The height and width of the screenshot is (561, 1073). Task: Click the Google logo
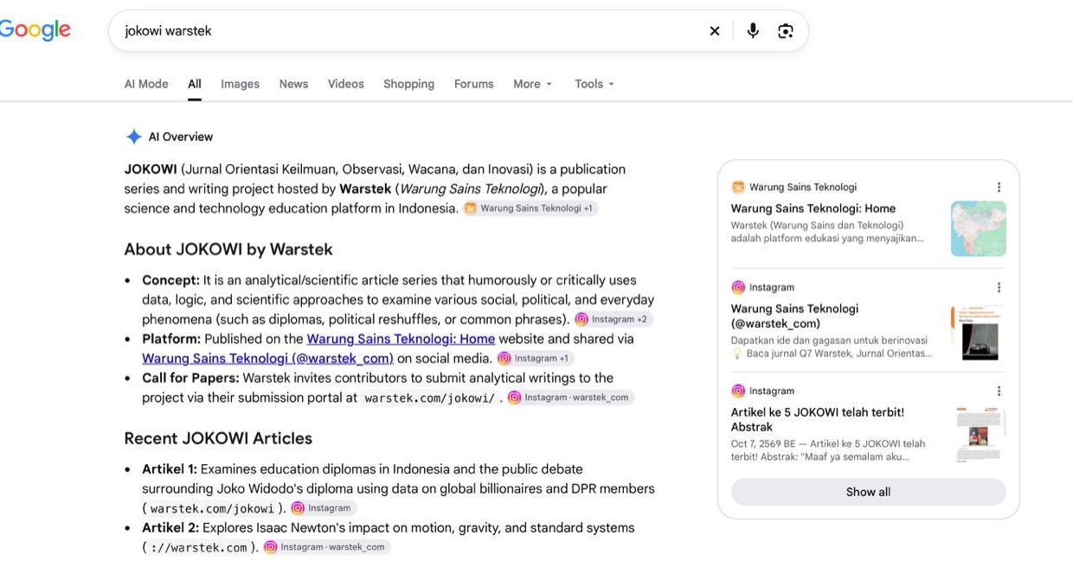pyautogui.click(x=35, y=30)
